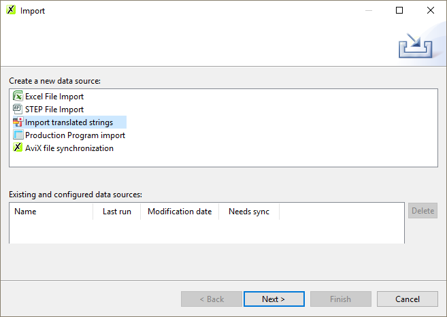Click the AviX file synchronization icon
The width and height of the screenshot is (447, 317).
(x=18, y=148)
